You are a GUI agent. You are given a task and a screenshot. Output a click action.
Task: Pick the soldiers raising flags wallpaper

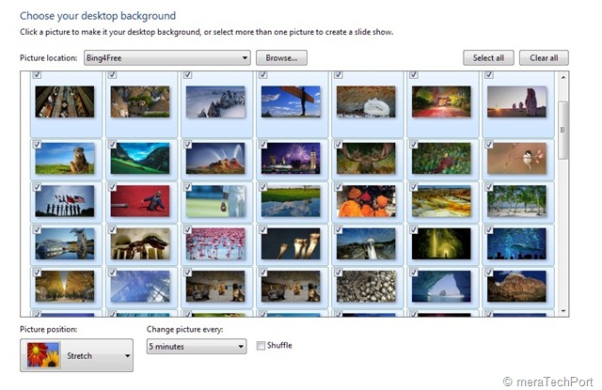(65, 201)
